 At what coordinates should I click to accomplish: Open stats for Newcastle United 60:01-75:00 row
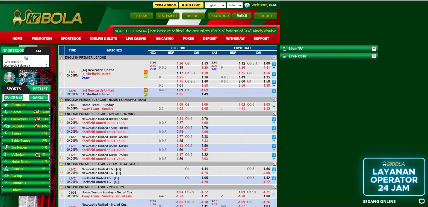[x=274, y=155]
